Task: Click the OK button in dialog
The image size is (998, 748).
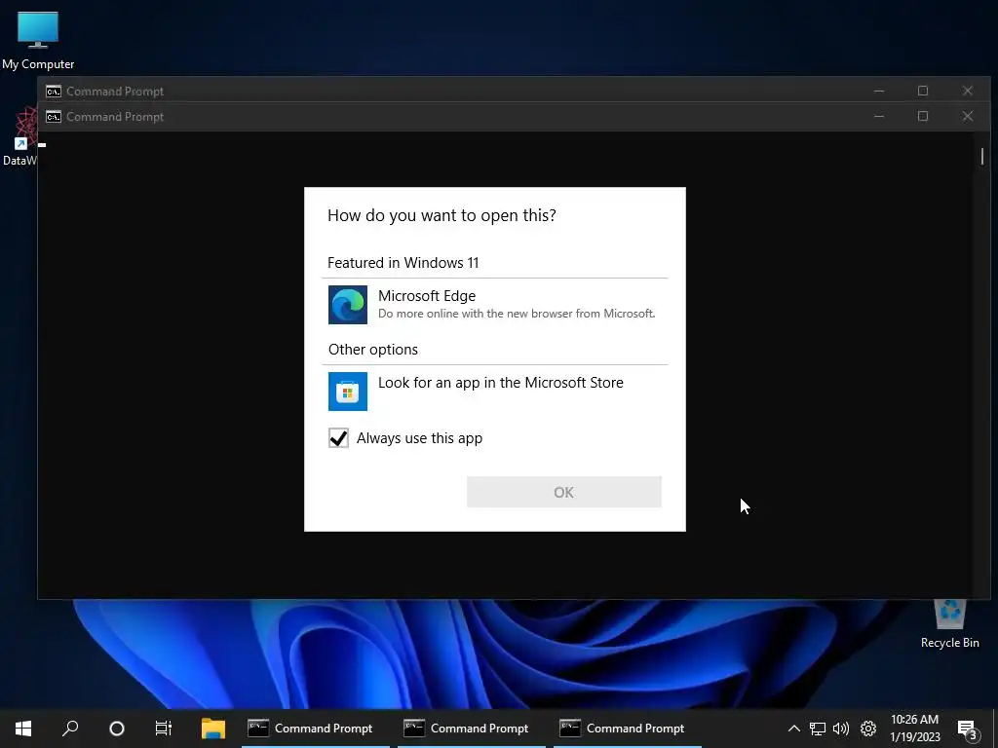Action: pyautogui.click(x=564, y=492)
